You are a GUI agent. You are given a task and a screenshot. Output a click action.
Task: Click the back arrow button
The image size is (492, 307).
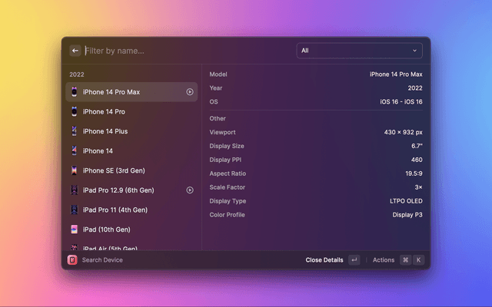point(75,51)
